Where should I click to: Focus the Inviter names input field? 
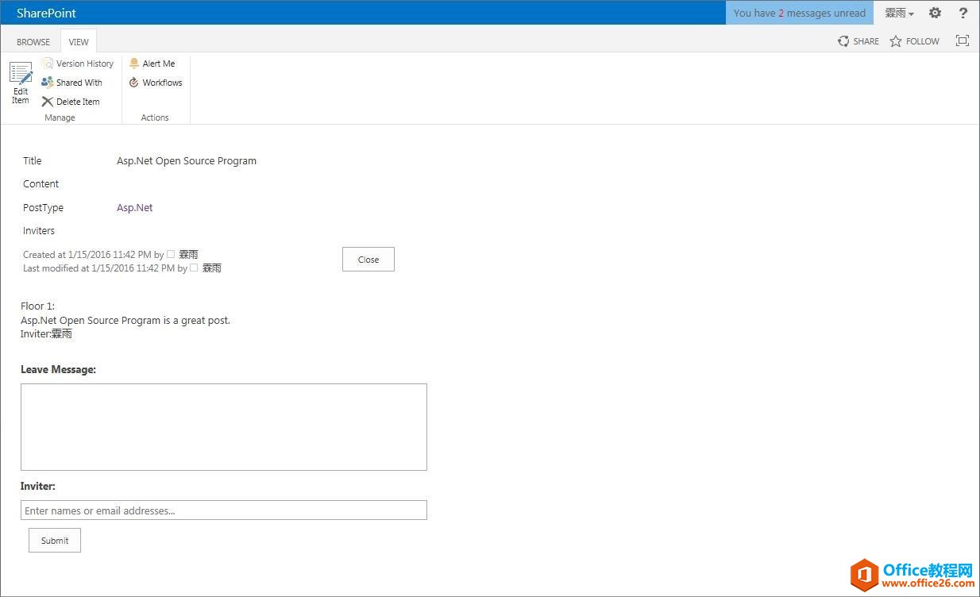tap(223, 510)
